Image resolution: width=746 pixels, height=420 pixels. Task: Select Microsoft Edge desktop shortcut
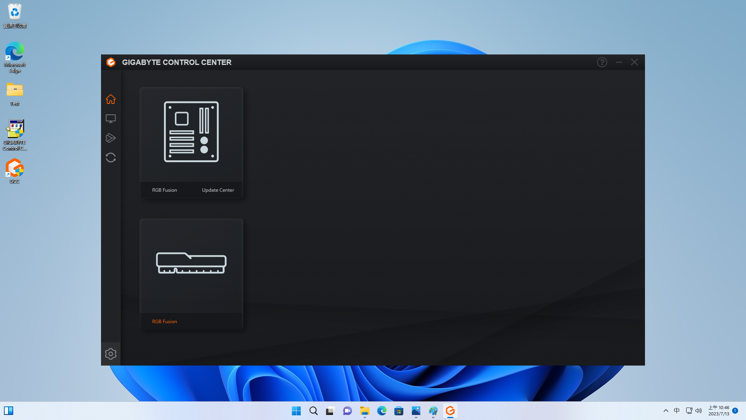click(x=15, y=57)
